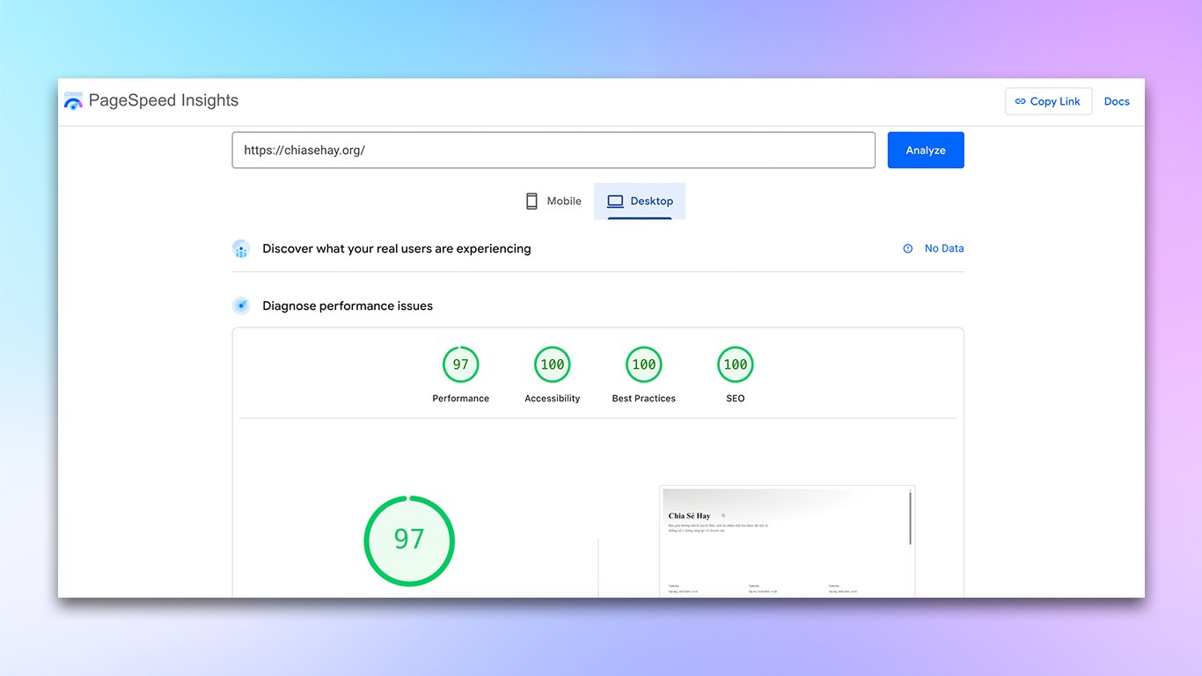The height and width of the screenshot is (676, 1202).
Task: Click the 100 SEO score circle
Action: pos(735,364)
